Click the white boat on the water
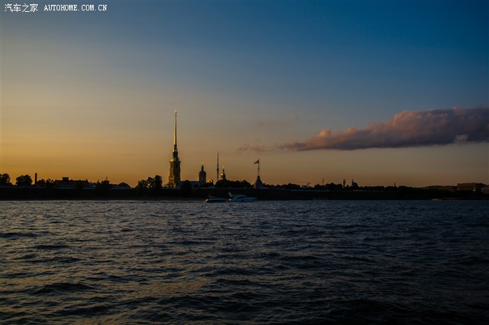Viewport: 489px width, 325px height. (242, 198)
